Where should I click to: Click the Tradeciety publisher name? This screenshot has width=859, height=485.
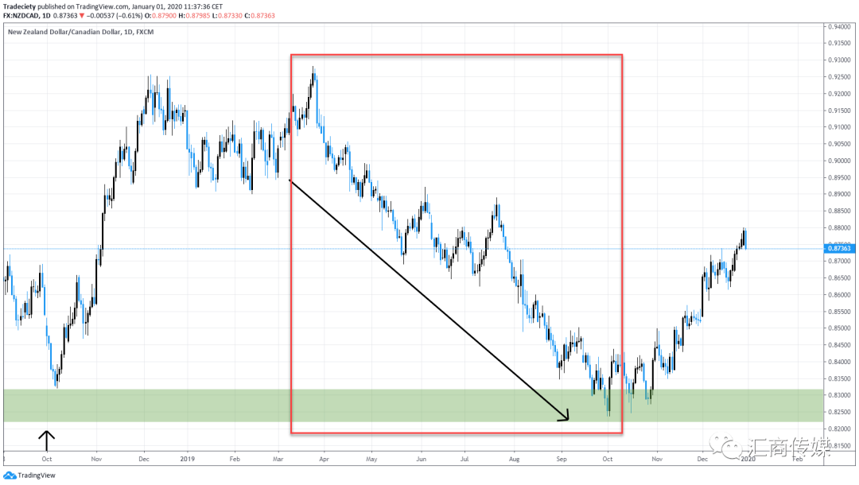[x=19, y=6]
